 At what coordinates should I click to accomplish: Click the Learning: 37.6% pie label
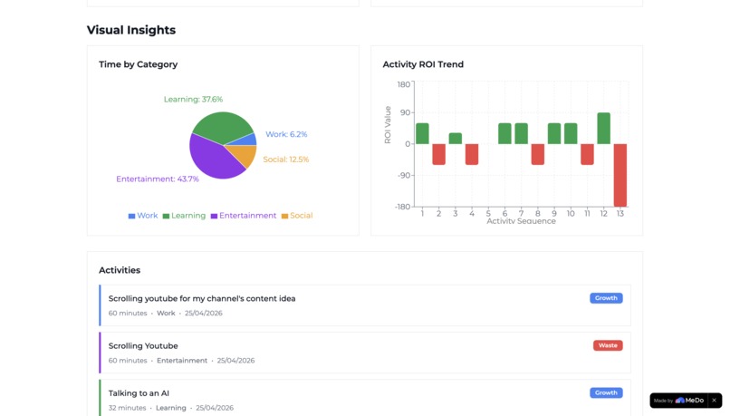pyautogui.click(x=193, y=99)
